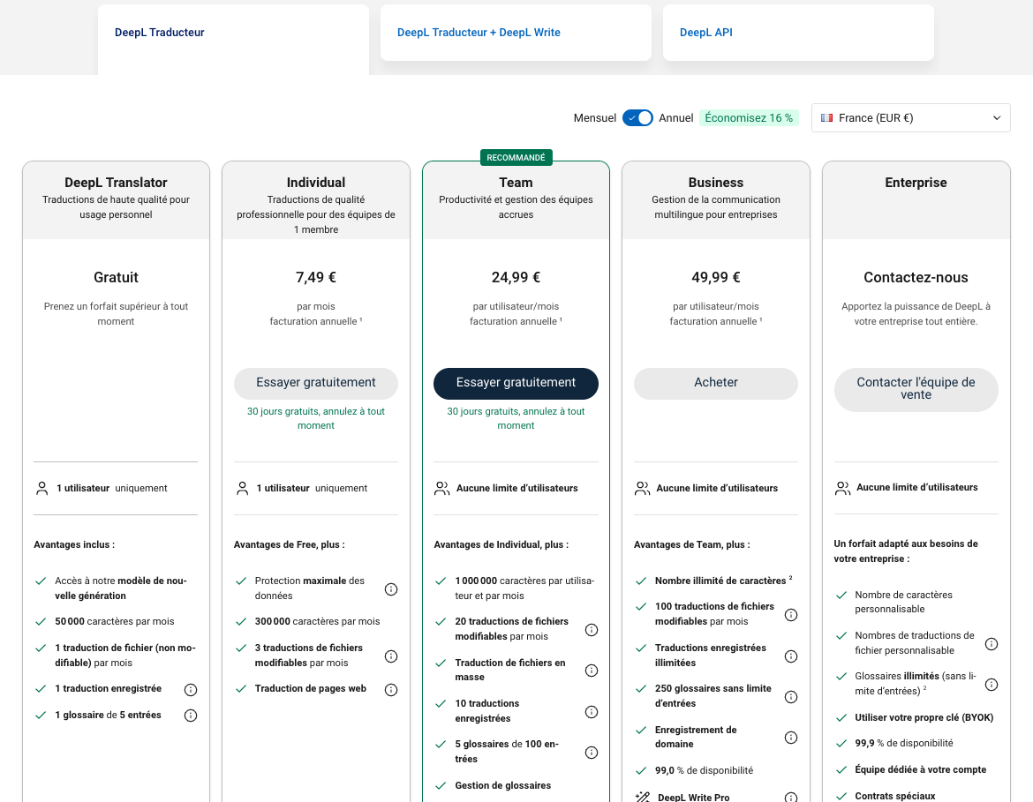Show info for Glossaires illimités in Enterprise
Screen dimensions: 1033x802
pyautogui.click(x=991, y=684)
